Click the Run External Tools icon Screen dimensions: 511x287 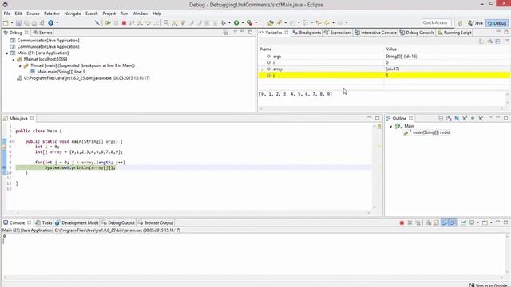(250, 23)
